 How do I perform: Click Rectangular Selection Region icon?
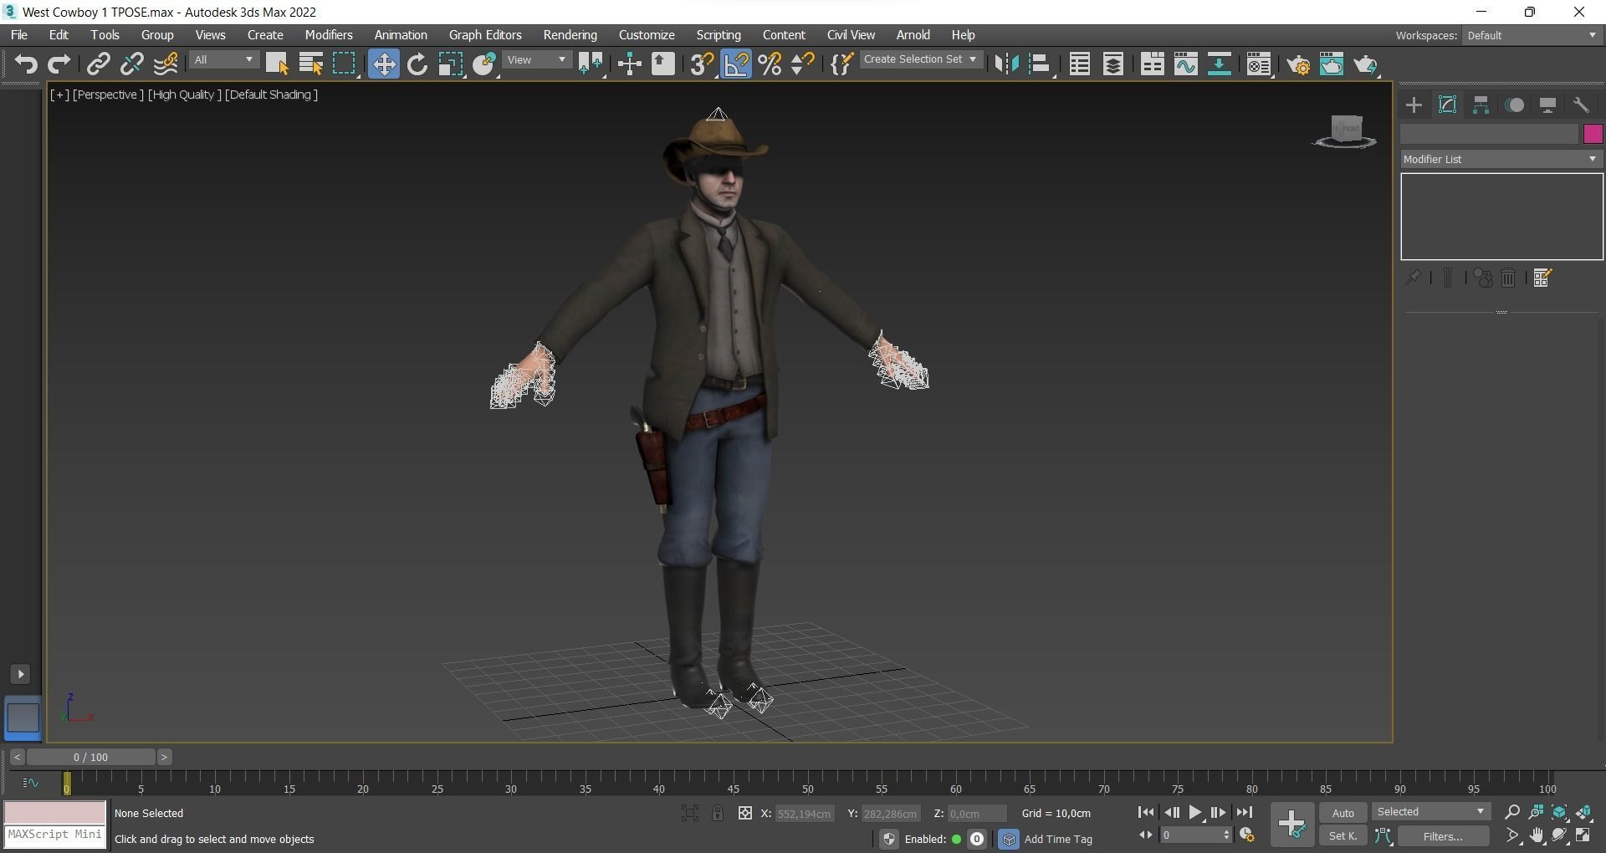click(344, 64)
